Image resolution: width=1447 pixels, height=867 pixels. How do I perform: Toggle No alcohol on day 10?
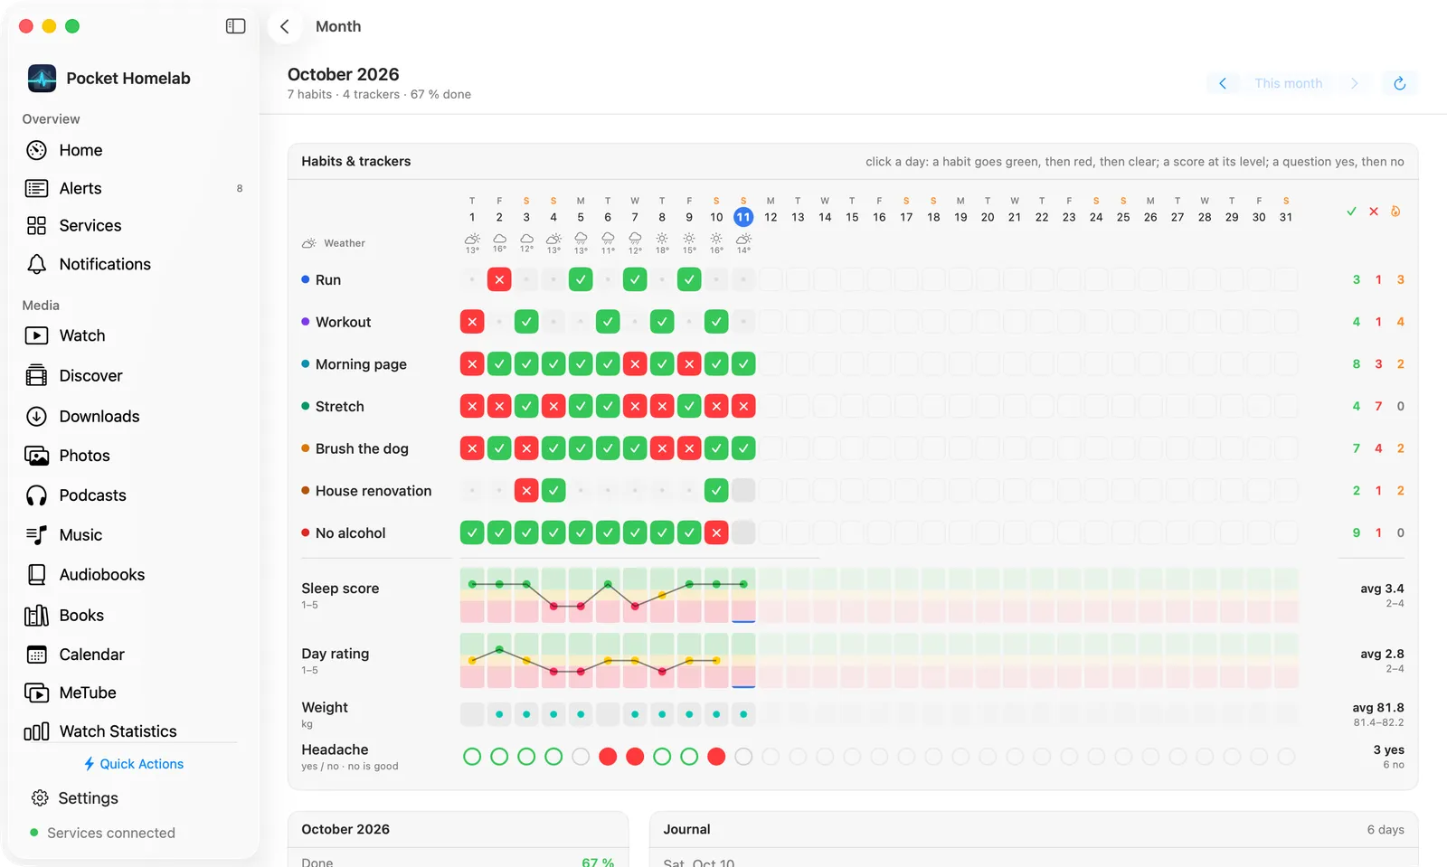(x=716, y=533)
